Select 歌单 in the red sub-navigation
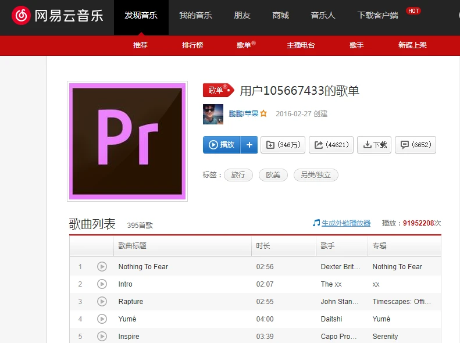 (x=246, y=45)
